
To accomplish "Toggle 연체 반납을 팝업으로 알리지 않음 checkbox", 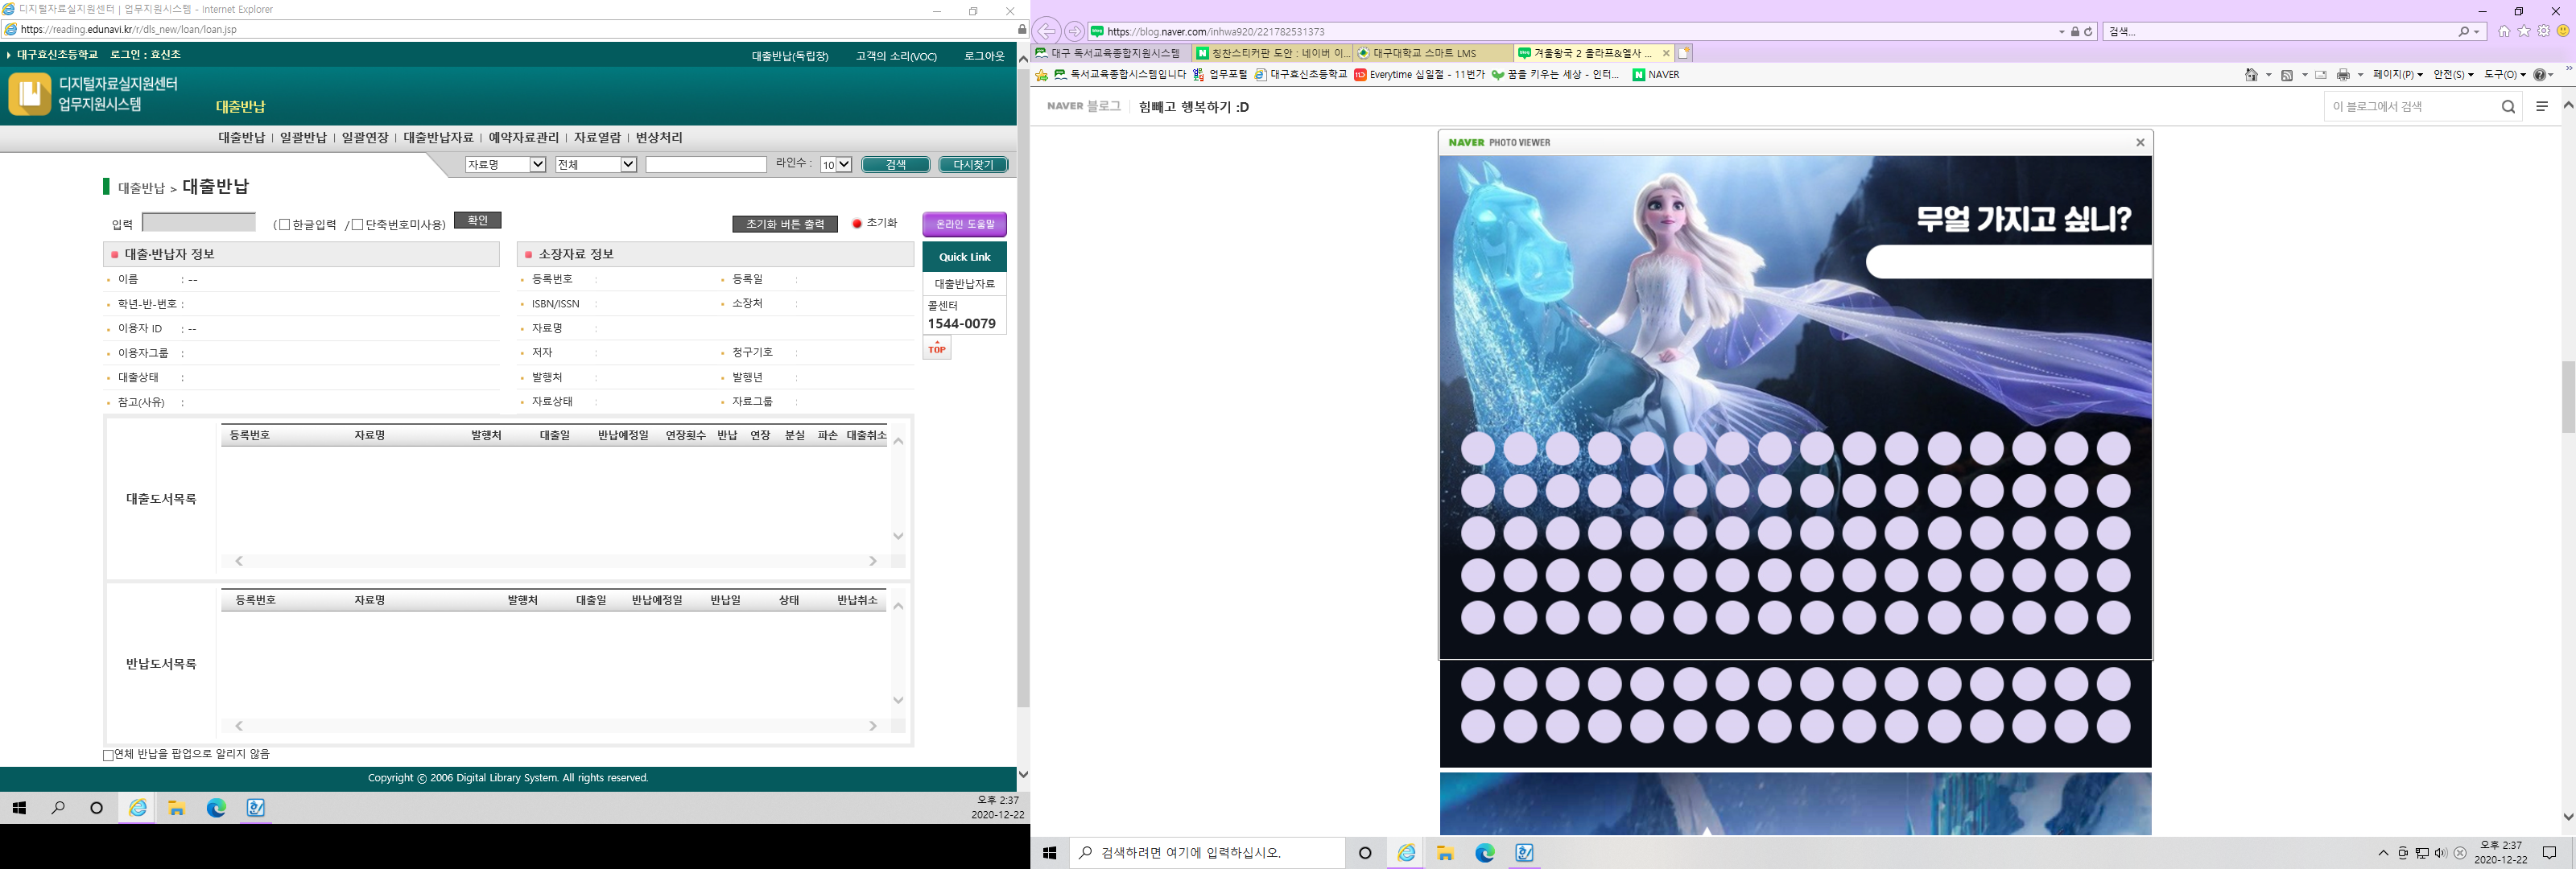I will click(x=109, y=755).
